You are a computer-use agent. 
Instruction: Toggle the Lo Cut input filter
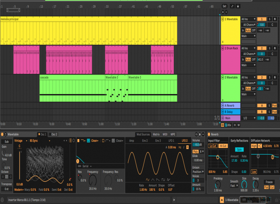(213, 146)
